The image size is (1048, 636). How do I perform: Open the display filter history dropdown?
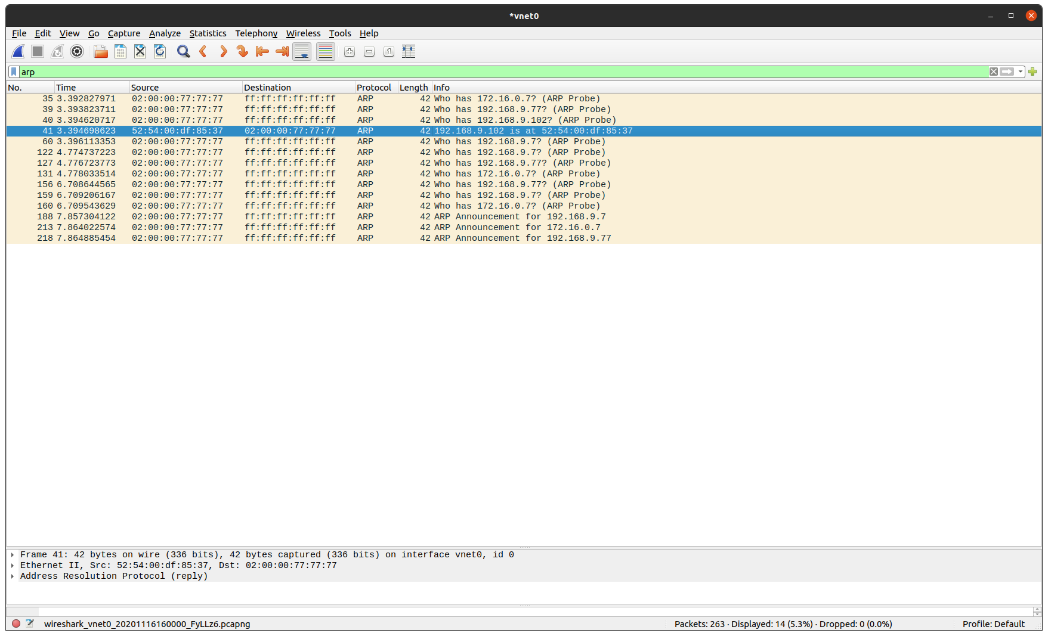pos(1019,72)
